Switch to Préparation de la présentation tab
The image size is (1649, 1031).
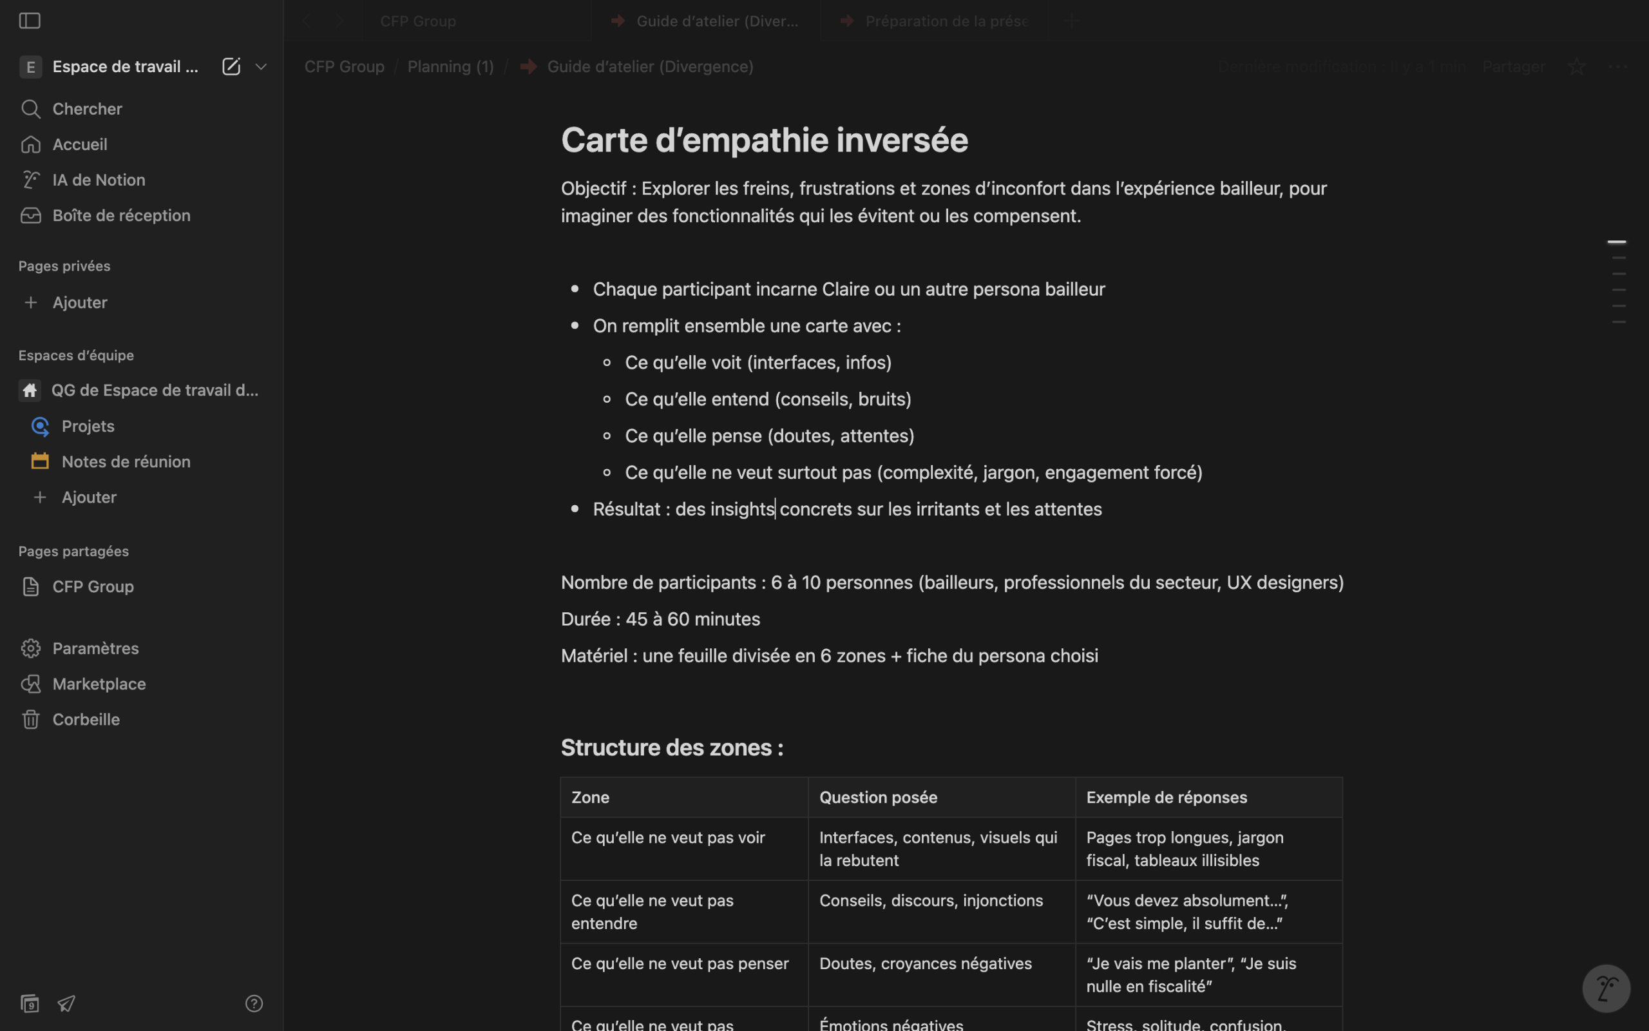click(945, 21)
